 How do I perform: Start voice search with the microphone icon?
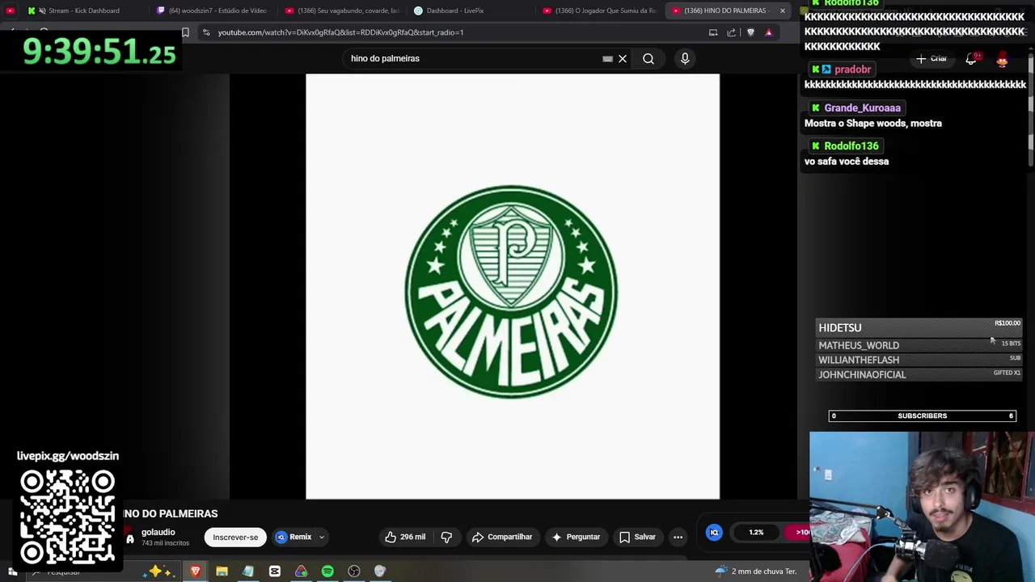click(685, 58)
